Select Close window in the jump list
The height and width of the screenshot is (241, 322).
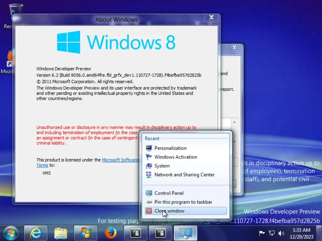[186, 211]
